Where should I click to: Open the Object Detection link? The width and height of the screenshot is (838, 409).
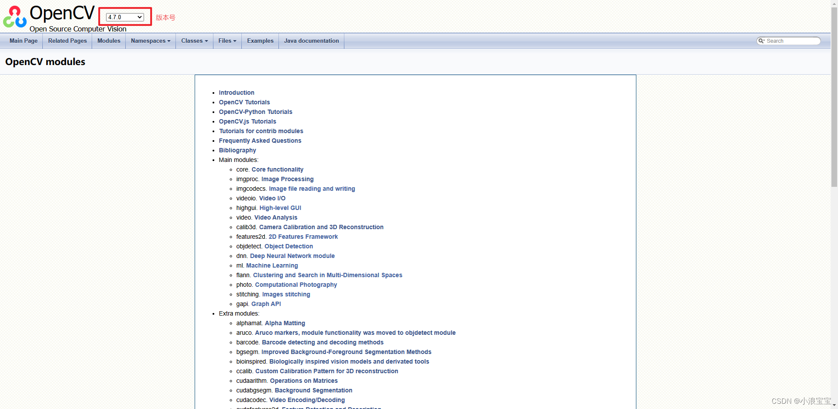(289, 246)
